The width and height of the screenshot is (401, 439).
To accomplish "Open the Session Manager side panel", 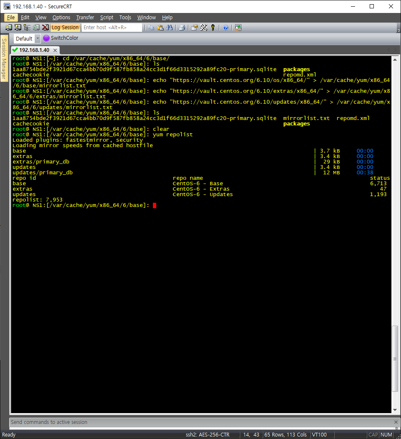I will click(4, 59).
